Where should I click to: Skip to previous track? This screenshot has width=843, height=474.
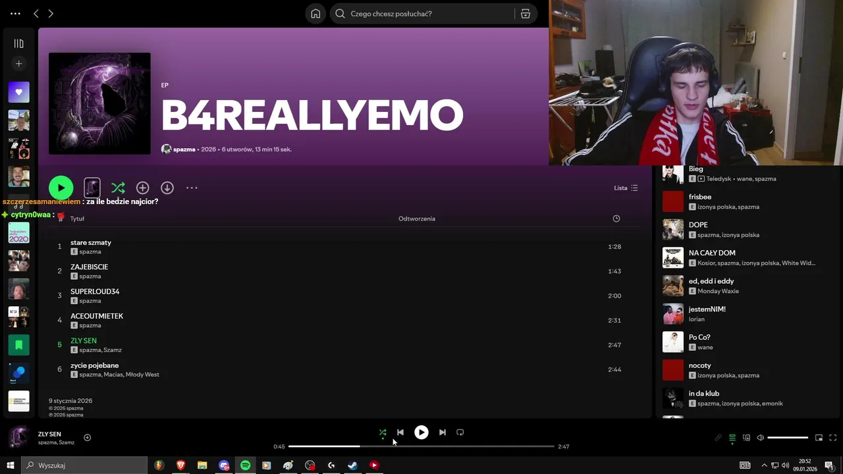[x=400, y=433]
